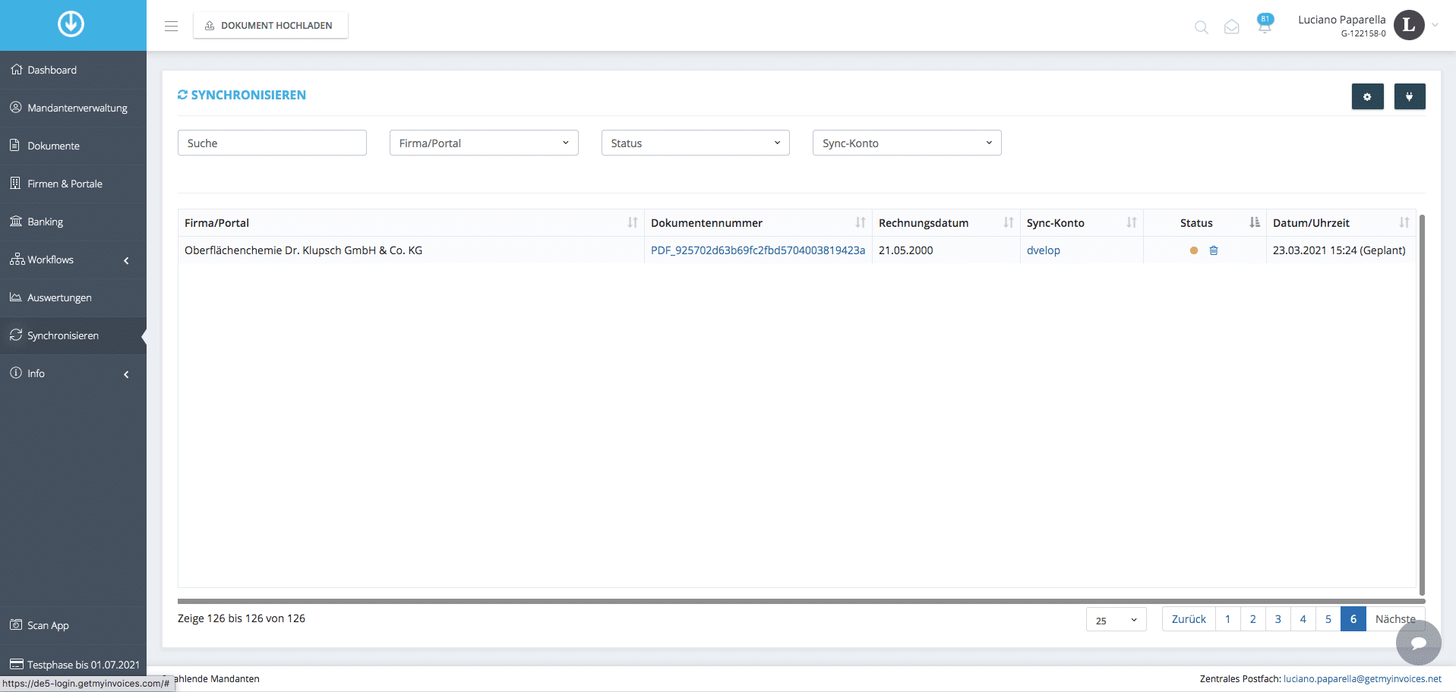Open Banking in sidebar
Screen dimensions: 1456x692
[x=73, y=222]
